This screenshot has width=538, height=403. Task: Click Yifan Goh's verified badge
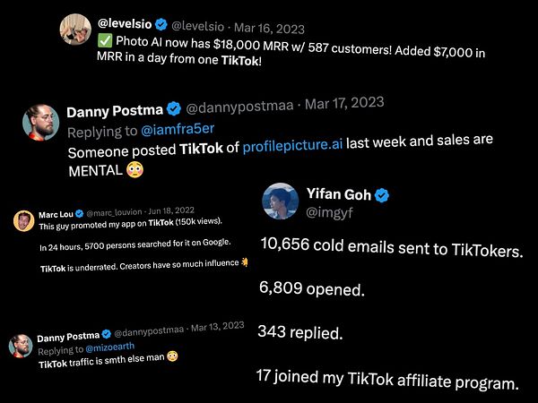pyautogui.click(x=382, y=195)
